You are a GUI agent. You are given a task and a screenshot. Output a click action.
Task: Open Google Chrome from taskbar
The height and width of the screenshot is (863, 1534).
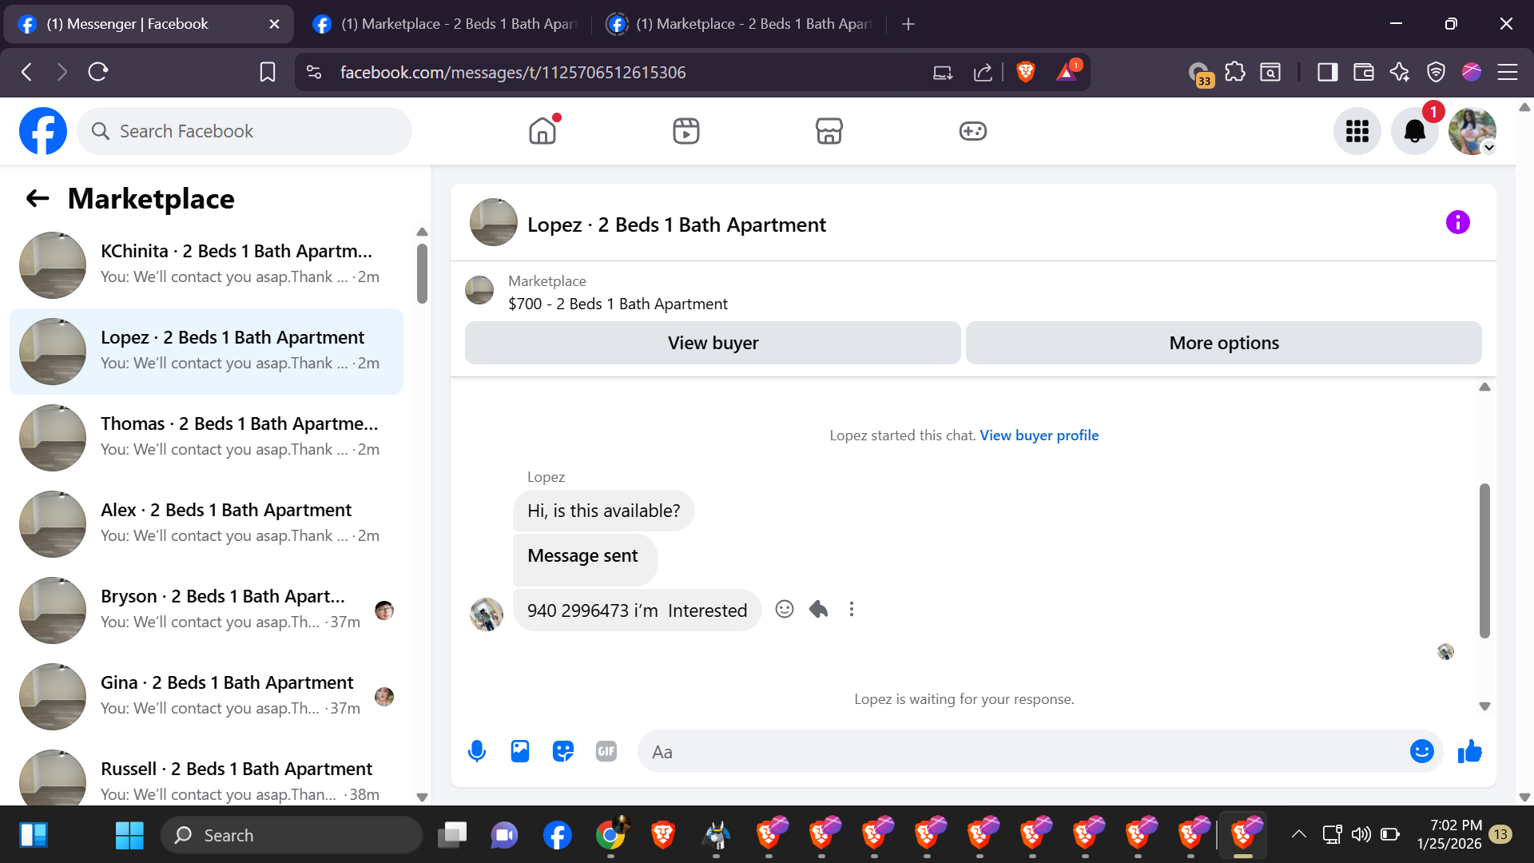(x=610, y=835)
